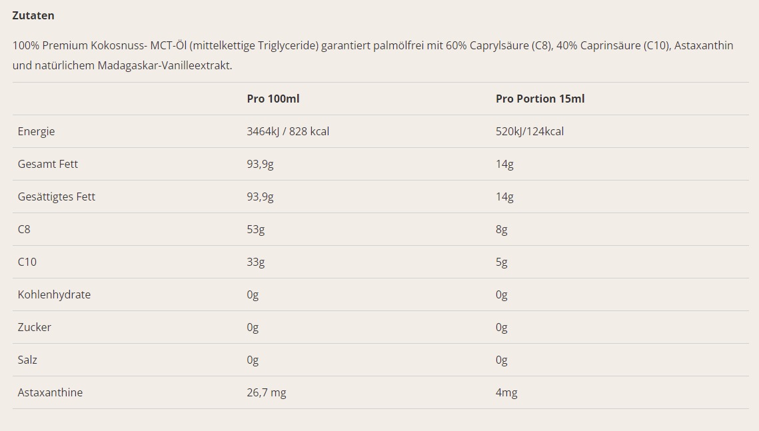Viewport: 759px width, 431px height.
Task: Click the 3464kJ / 828 kcal value
Action: 288,132
